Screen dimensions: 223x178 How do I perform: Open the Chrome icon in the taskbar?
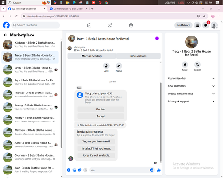click(107, 3)
